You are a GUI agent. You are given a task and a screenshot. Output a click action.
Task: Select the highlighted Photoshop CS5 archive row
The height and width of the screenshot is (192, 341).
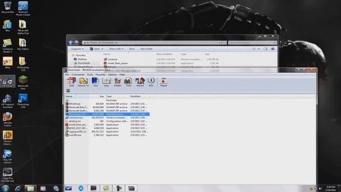pyautogui.click(x=107, y=114)
